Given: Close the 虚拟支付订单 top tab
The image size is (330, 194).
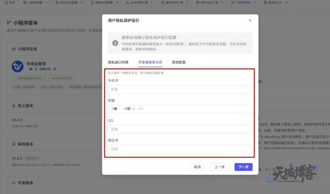Looking at the screenshot, I should point(187,3).
